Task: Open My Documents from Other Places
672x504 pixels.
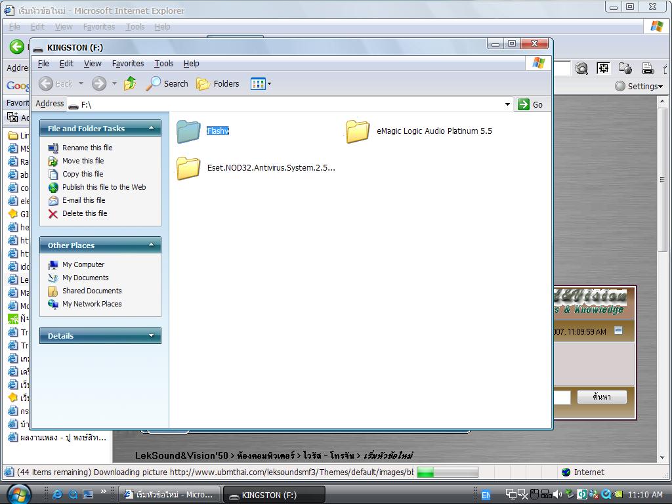Action: (79, 278)
